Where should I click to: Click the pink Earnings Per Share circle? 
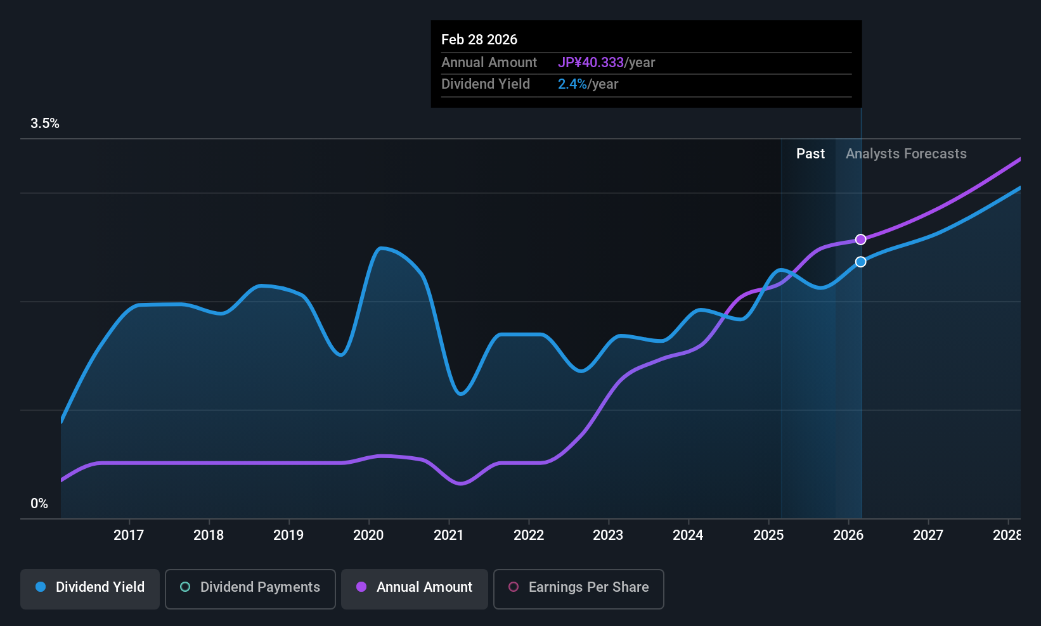tap(514, 587)
